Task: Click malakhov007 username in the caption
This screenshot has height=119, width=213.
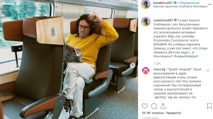Action: 163,20
